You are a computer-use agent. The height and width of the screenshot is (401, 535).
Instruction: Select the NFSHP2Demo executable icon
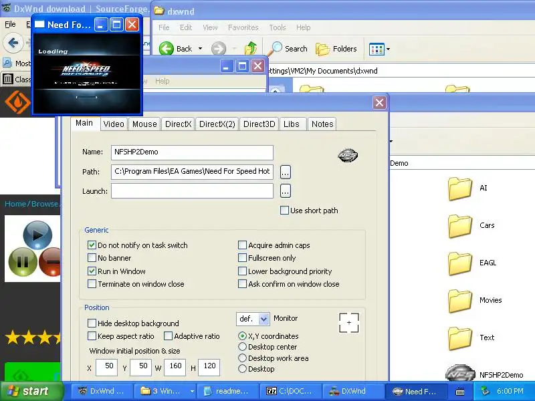coord(460,373)
